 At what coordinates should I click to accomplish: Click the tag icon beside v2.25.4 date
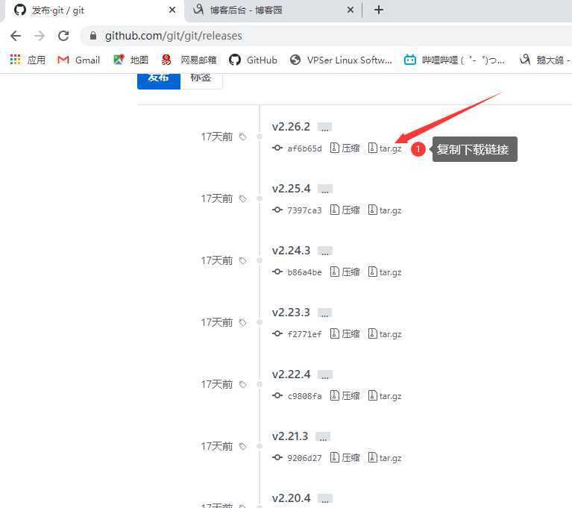pos(242,199)
